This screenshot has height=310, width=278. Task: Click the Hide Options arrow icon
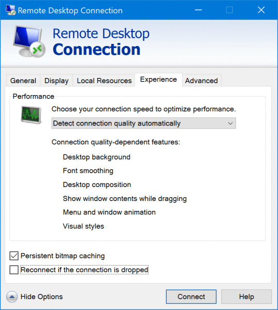pos(12,297)
